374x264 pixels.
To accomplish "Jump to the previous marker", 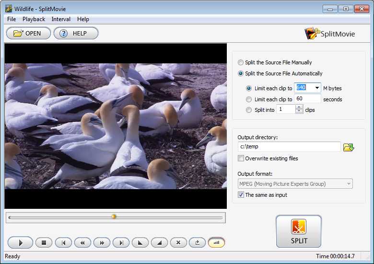I will 63,243.
